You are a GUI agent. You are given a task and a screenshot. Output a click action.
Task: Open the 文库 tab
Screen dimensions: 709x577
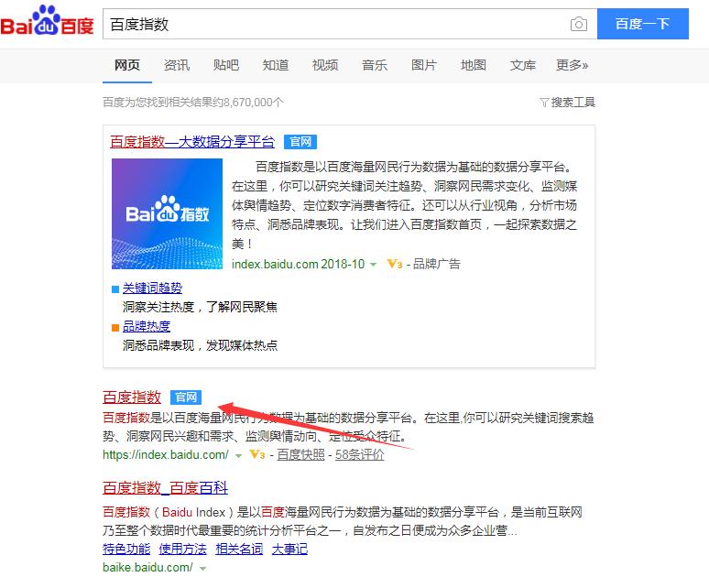click(x=523, y=65)
